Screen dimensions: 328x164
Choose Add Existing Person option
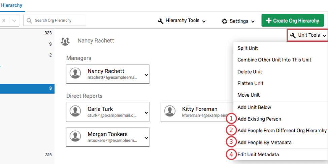pyautogui.click(x=259, y=119)
